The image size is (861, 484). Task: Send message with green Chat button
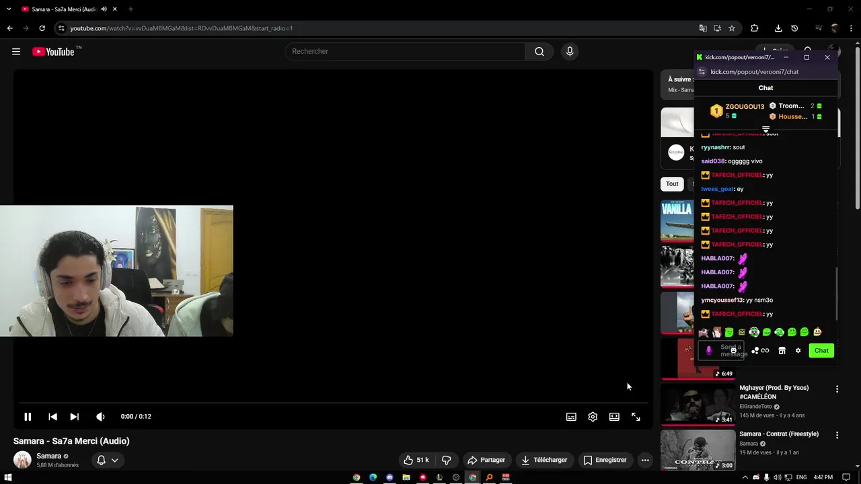tap(821, 351)
